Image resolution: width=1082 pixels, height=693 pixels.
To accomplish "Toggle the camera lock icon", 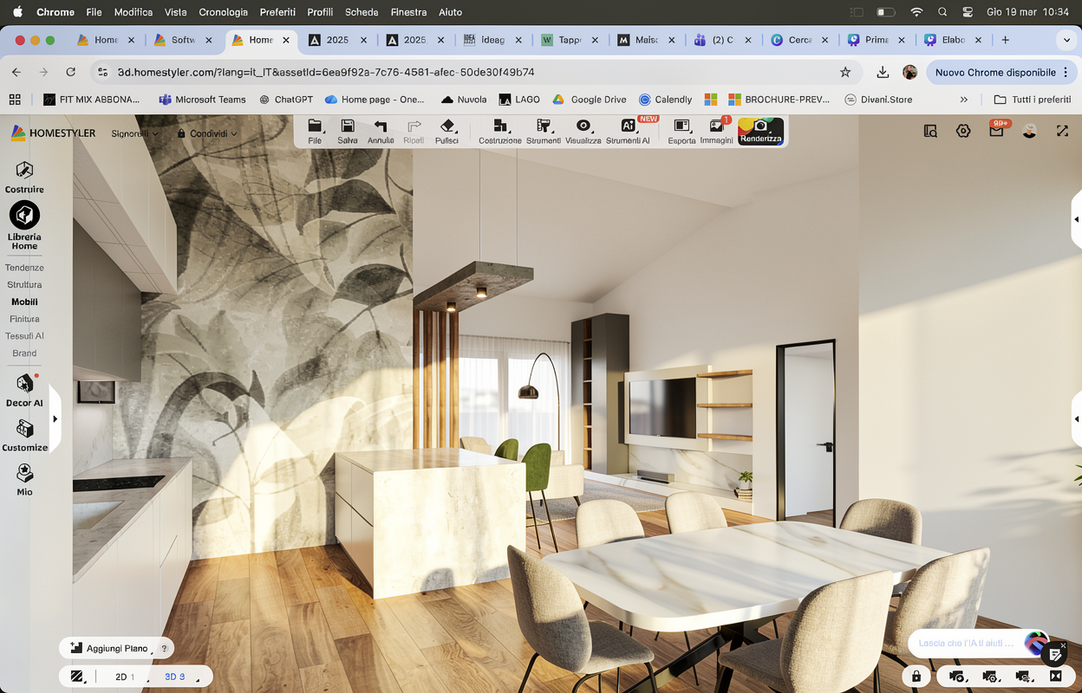I will coord(916,677).
